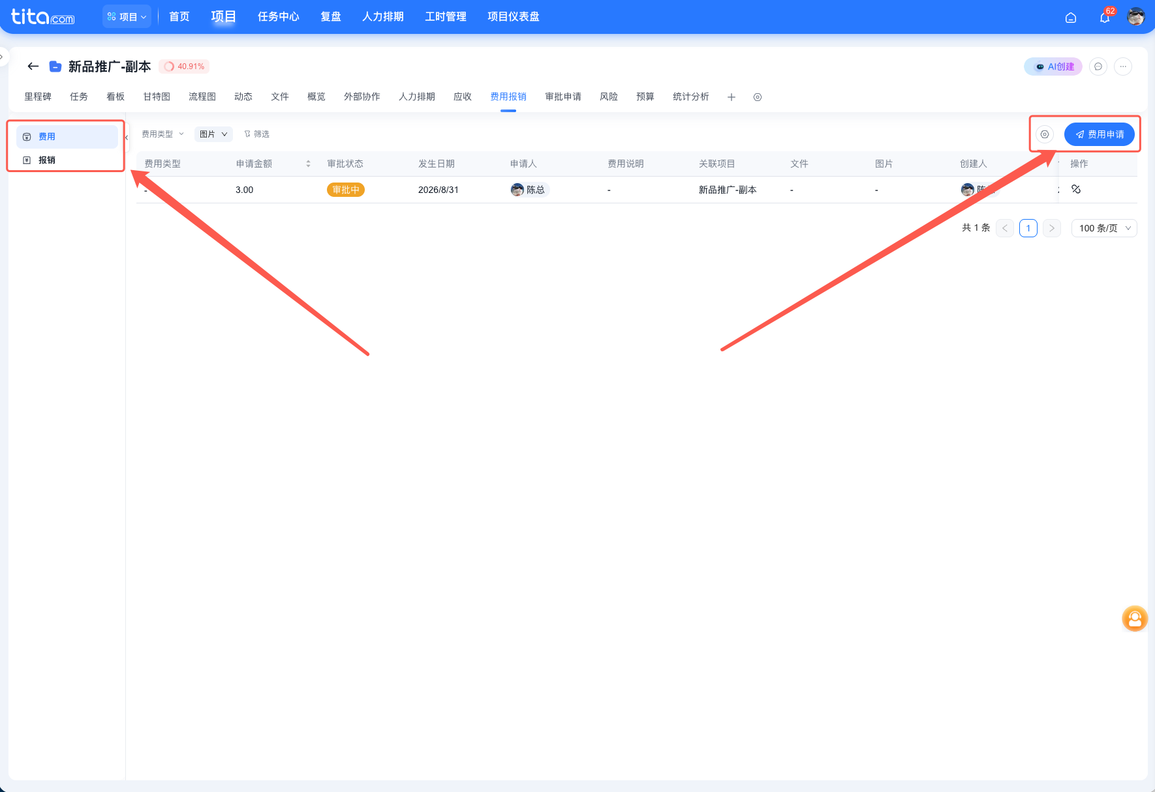This screenshot has height=792, width=1155.
Task: Click the back arrow beside project title
Action: pyautogui.click(x=33, y=66)
